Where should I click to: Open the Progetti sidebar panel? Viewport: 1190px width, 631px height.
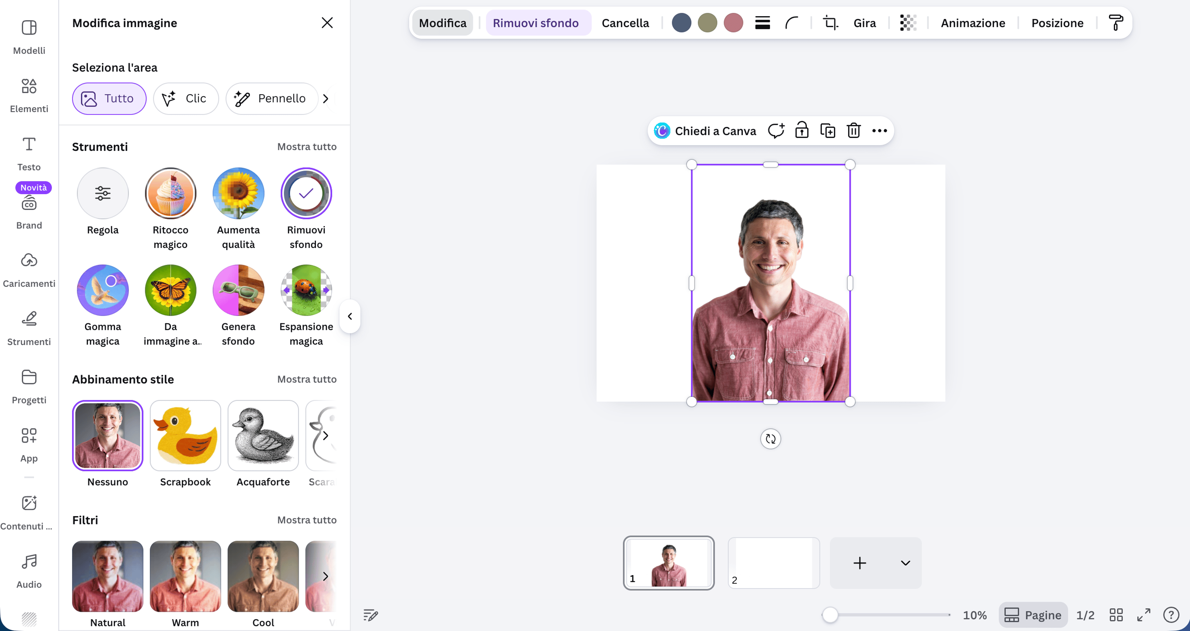pyautogui.click(x=29, y=386)
